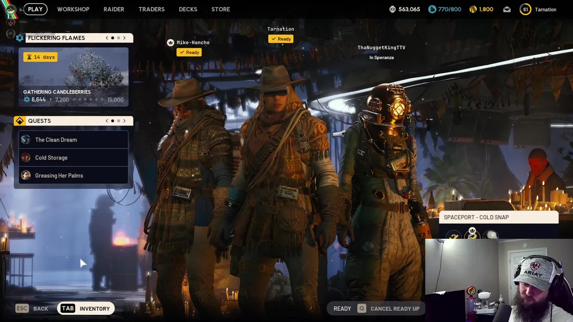This screenshot has width=573, height=322.
Task: Open the Gathering Candleberries event card
Action: [73, 77]
